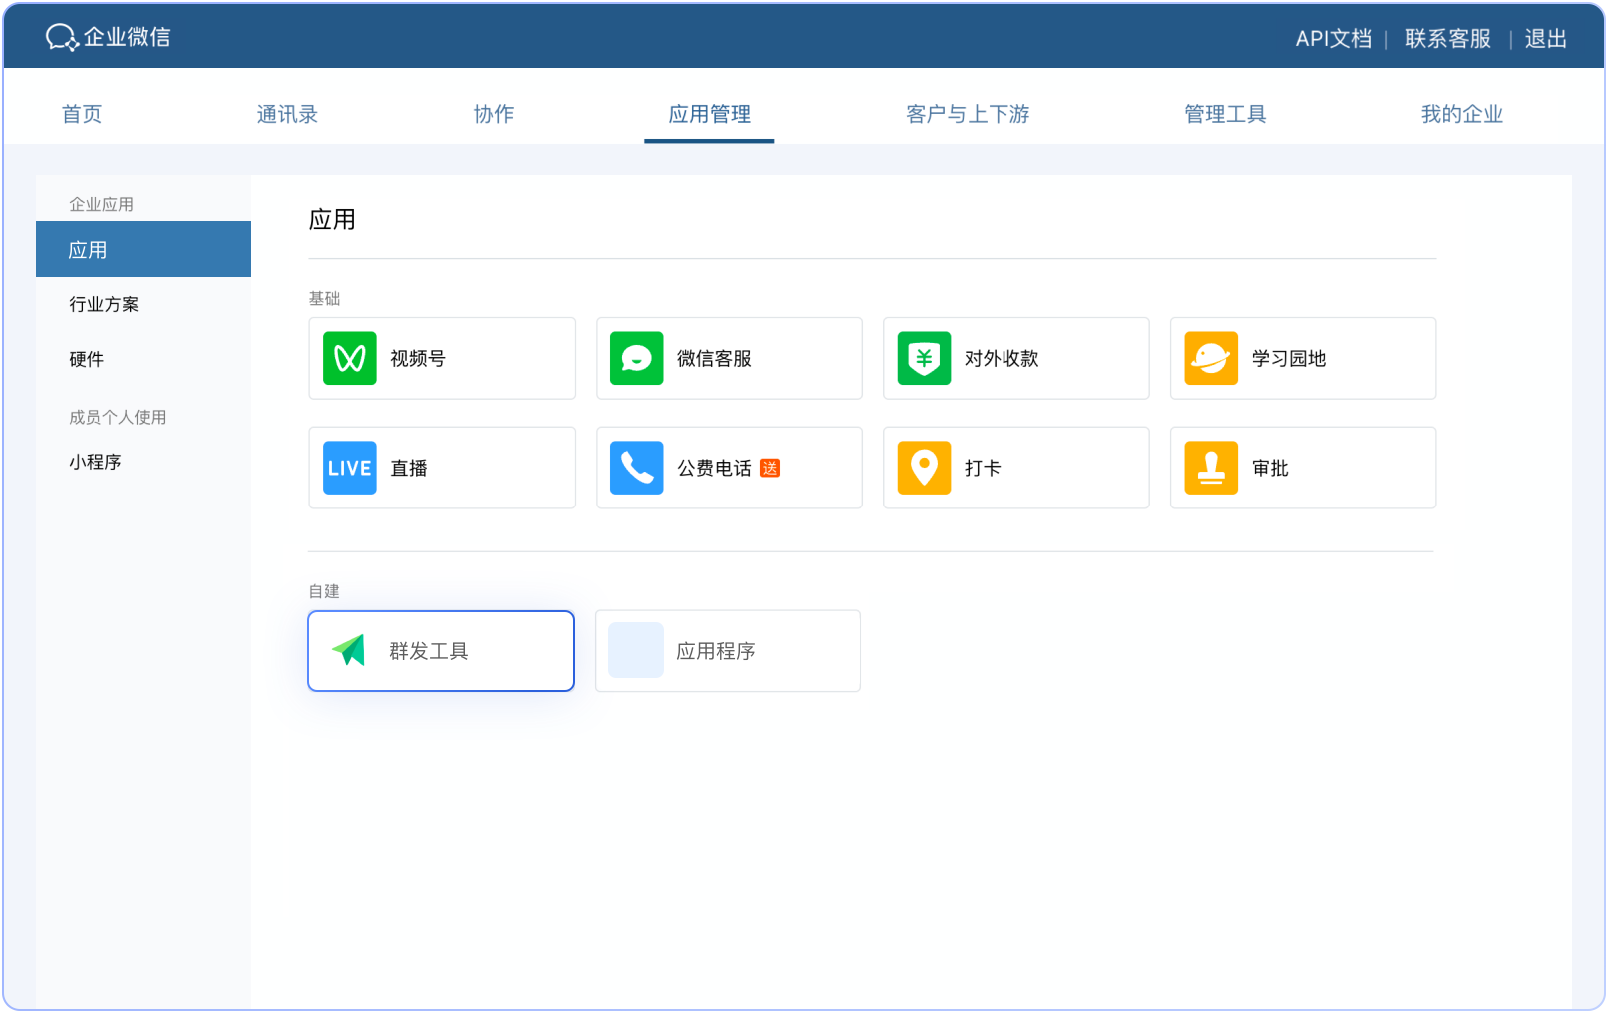Viewport: 1606px width, 1011px height.
Task: Open the 学习园地 card label
Action: point(1289,358)
